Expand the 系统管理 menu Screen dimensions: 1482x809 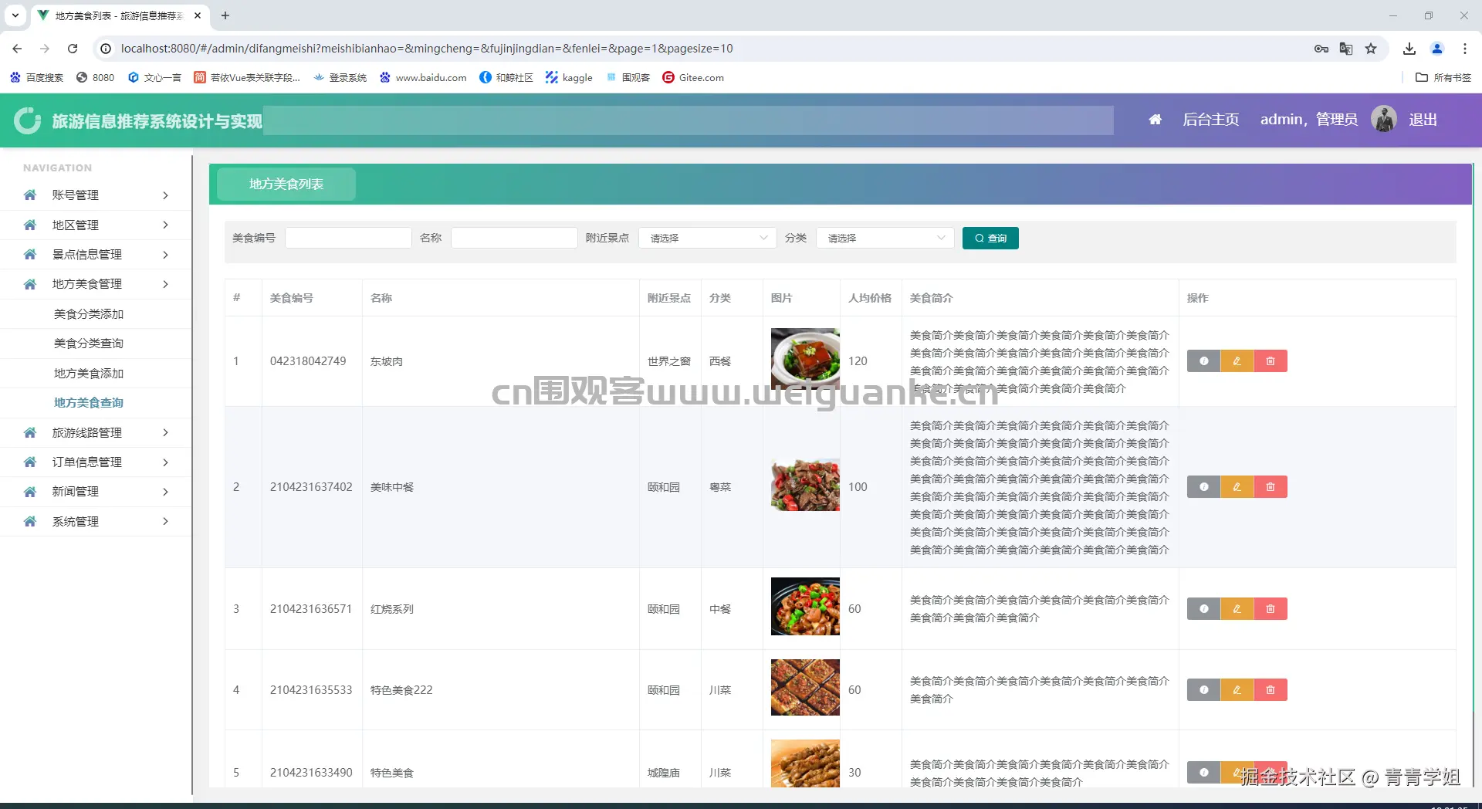click(96, 522)
